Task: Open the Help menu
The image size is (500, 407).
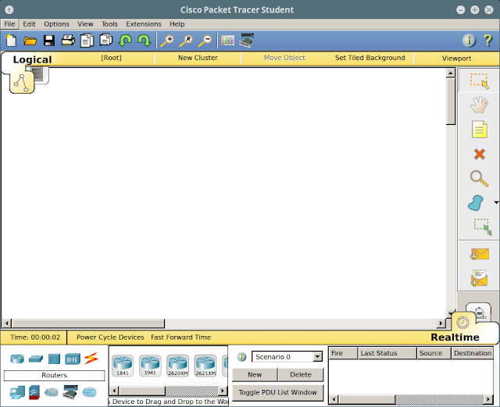Action: click(x=177, y=24)
